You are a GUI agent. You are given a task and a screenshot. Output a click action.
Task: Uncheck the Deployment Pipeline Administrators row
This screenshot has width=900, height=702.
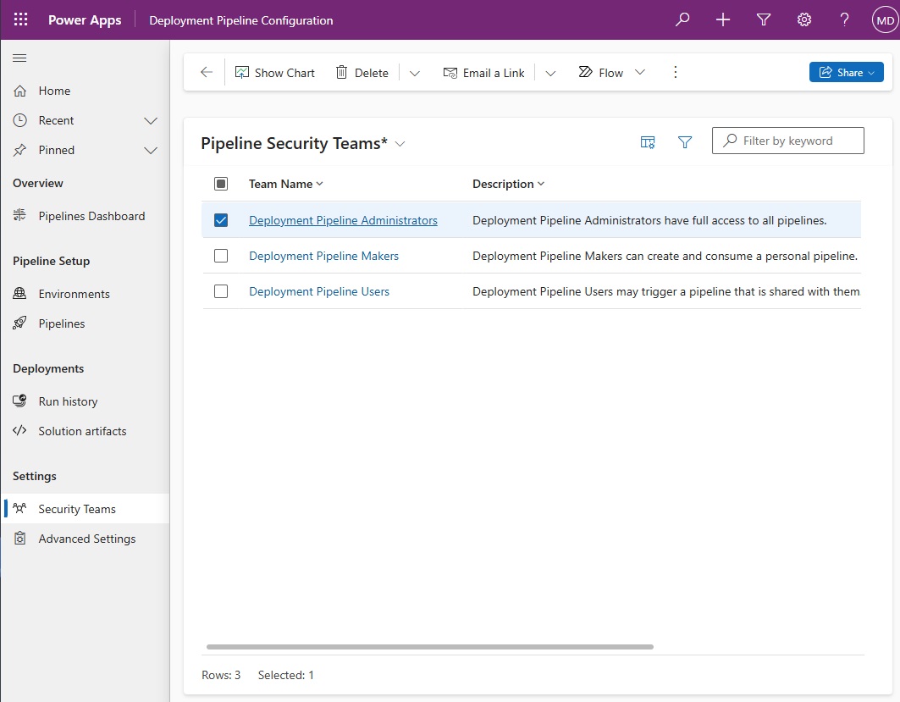(221, 219)
